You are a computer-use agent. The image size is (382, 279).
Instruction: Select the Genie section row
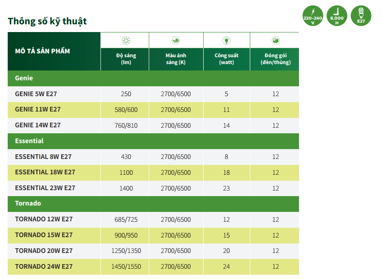pos(153,78)
